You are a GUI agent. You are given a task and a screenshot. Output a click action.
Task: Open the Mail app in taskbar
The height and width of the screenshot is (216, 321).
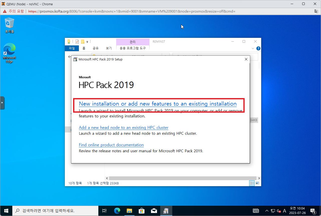(x=154, y=211)
